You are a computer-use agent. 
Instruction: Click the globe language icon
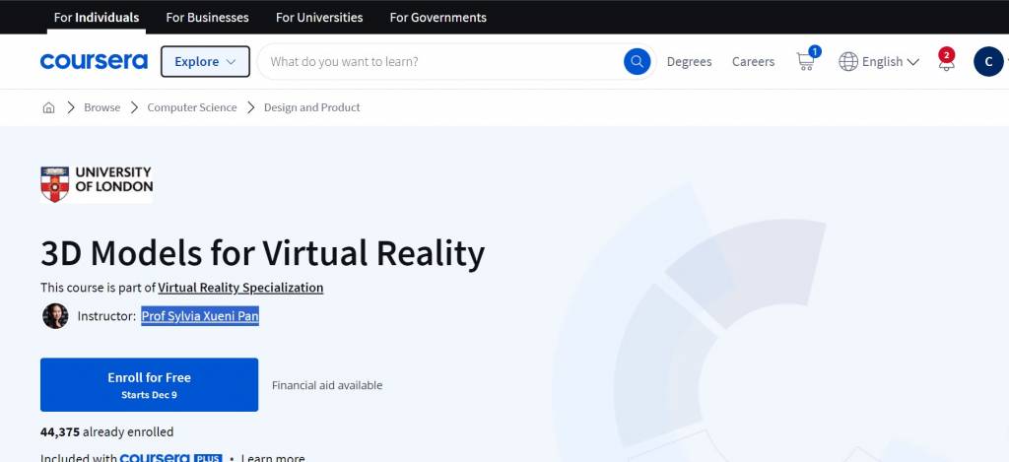coord(848,61)
